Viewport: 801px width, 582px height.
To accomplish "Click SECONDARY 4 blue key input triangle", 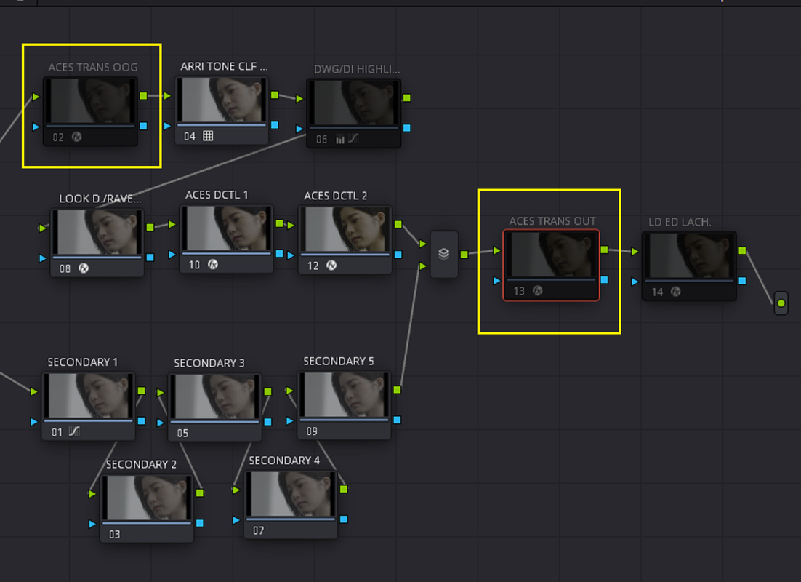I will click(x=236, y=520).
